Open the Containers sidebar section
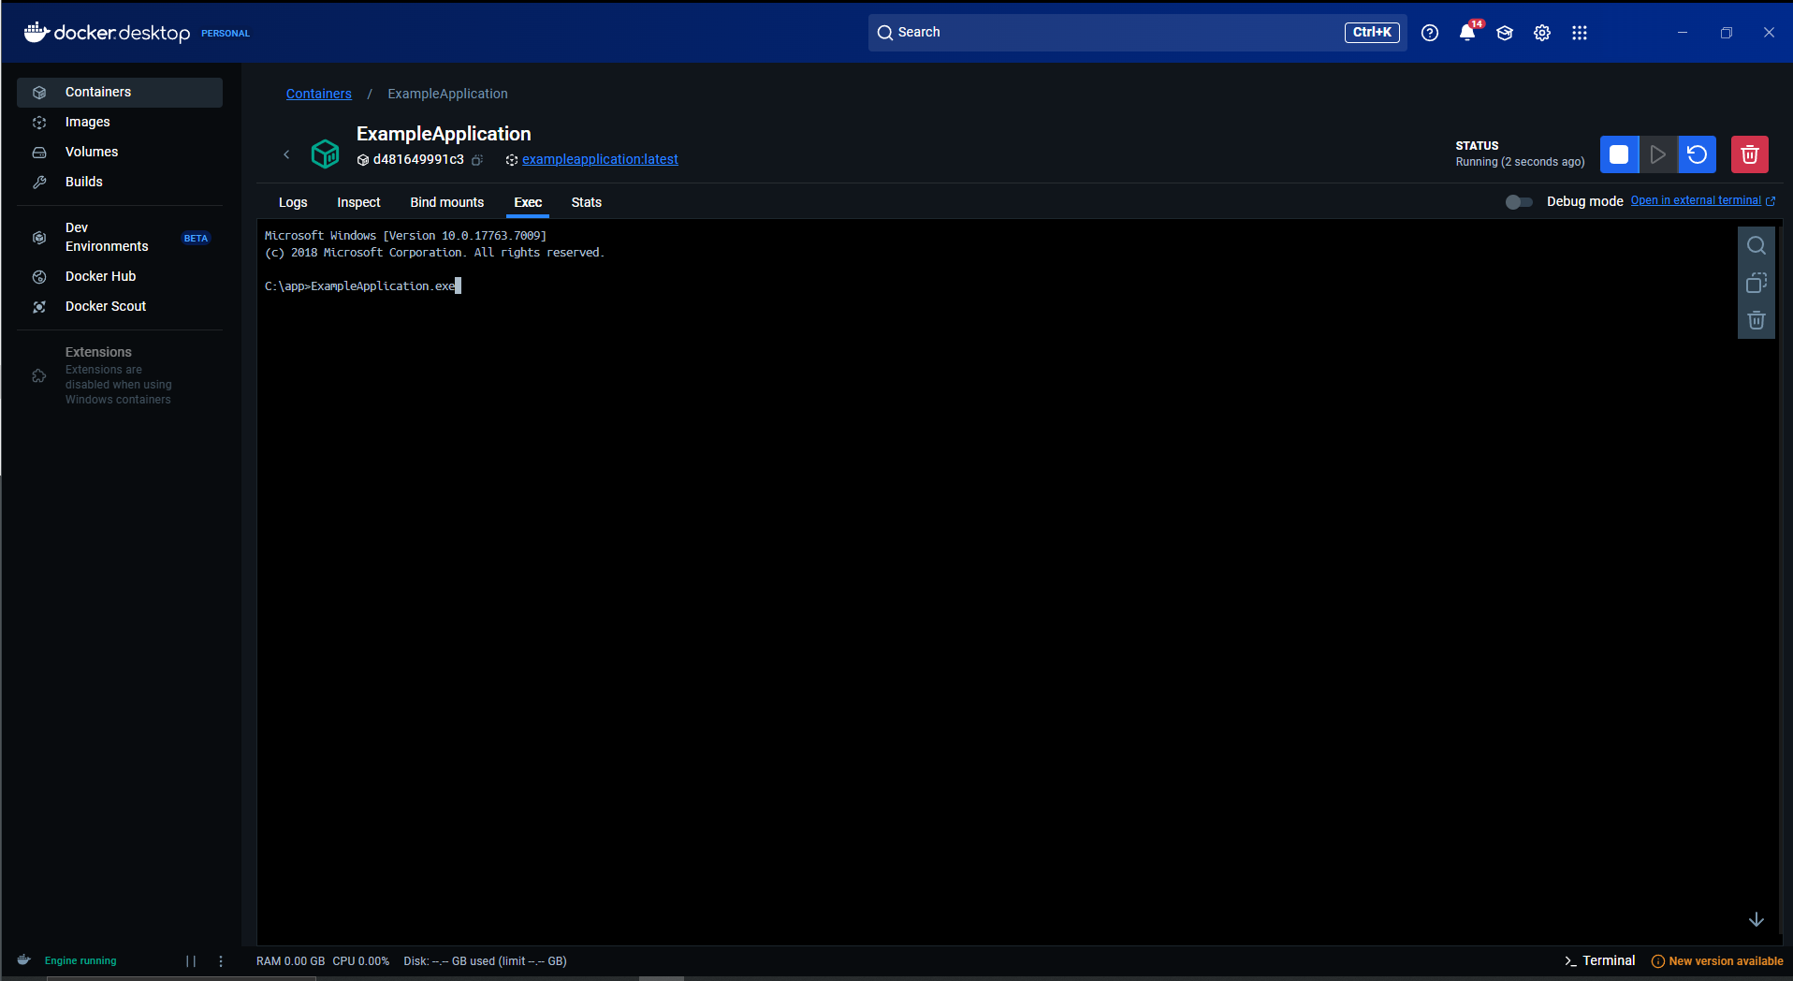 point(120,92)
